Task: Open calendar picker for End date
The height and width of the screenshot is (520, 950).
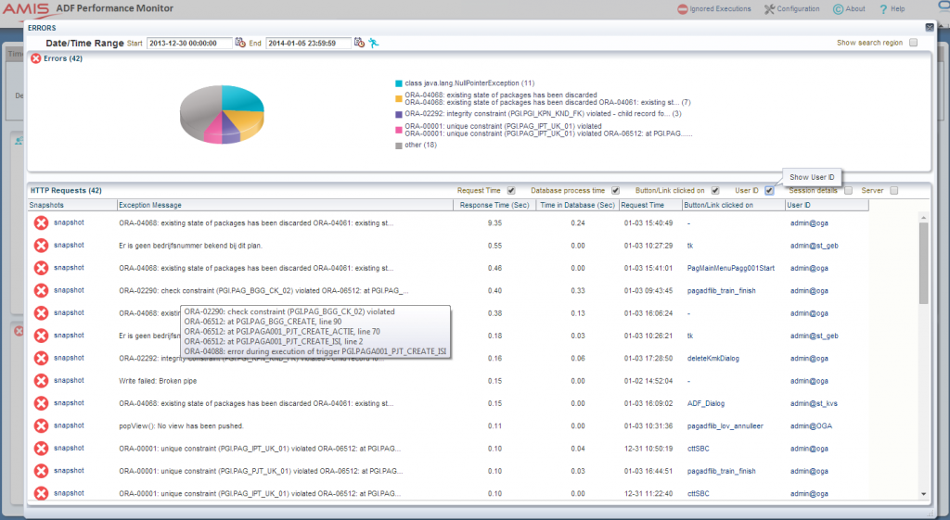Action: 359,43
